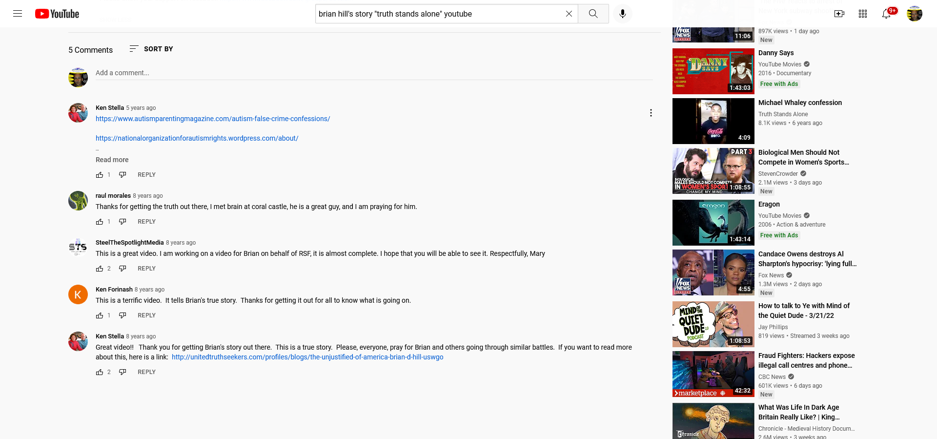Dislike Ken Stella's Great video comment
This screenshot has height=439, width=937.
click(122, 372)
